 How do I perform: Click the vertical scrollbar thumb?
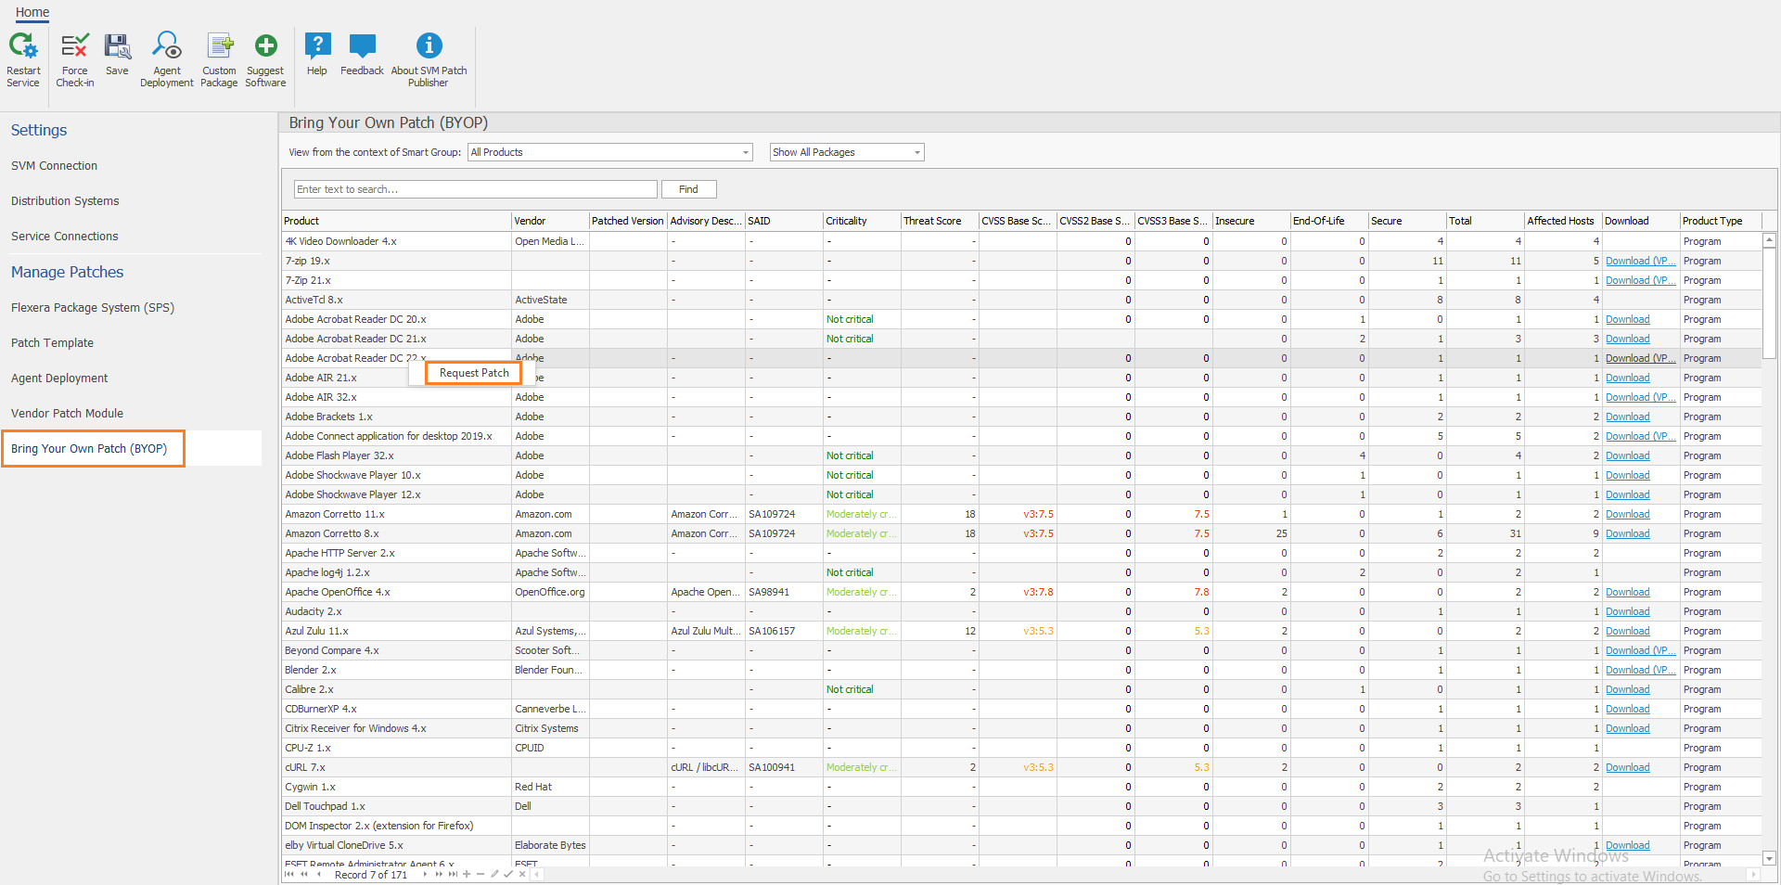1769,301
